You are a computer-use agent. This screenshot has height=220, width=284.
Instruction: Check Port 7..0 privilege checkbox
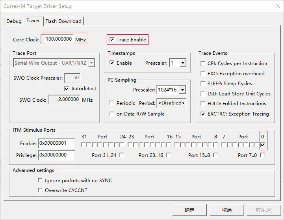(x=262, y=155)
